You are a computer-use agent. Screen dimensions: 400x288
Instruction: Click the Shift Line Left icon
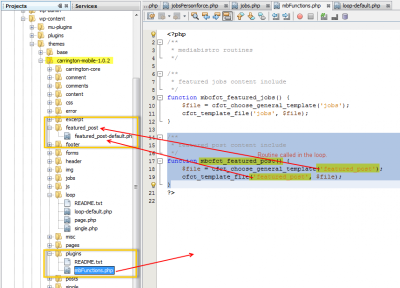pyautogui.click(x=275, y=16)
